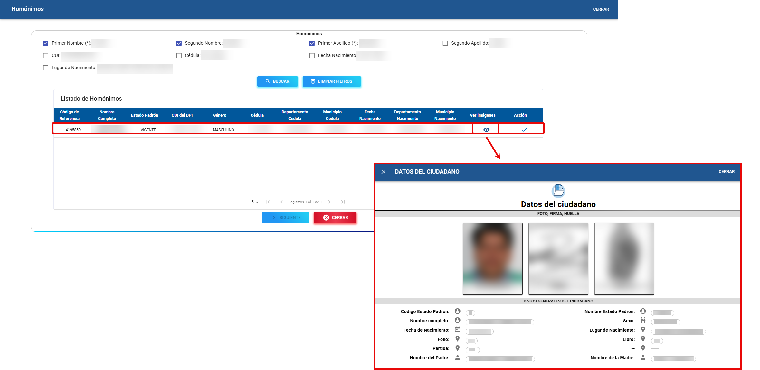Go to next page of records
This screenshot has width=760, height=370.
pyautogui.click(x=329, y=202)
